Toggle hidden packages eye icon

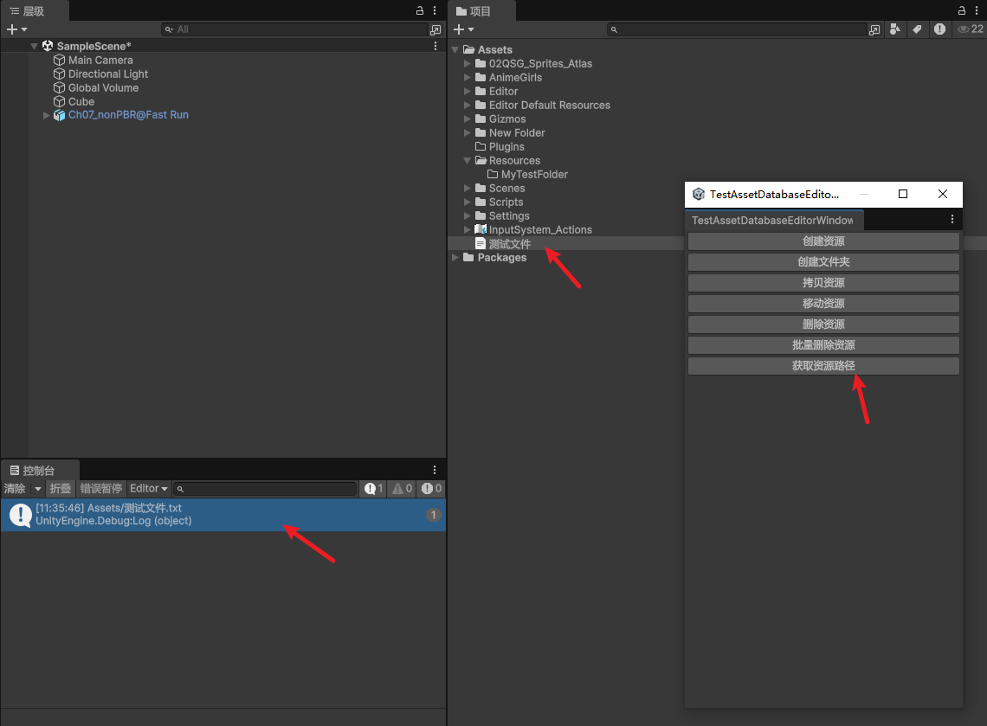point(970,29)
